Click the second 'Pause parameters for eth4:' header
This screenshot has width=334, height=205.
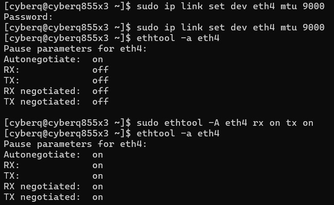coord(75,144)
